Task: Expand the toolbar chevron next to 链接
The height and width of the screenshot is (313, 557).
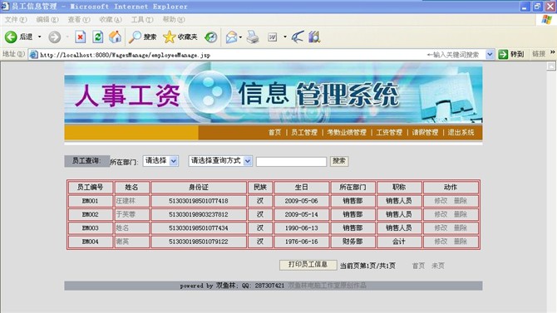Action: [552, 52]
